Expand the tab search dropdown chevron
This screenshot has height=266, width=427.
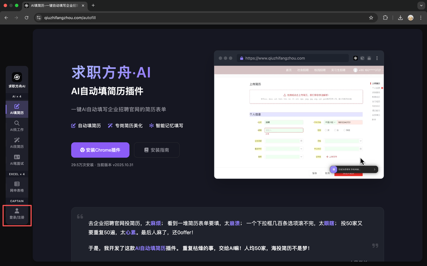click(420, 6)
